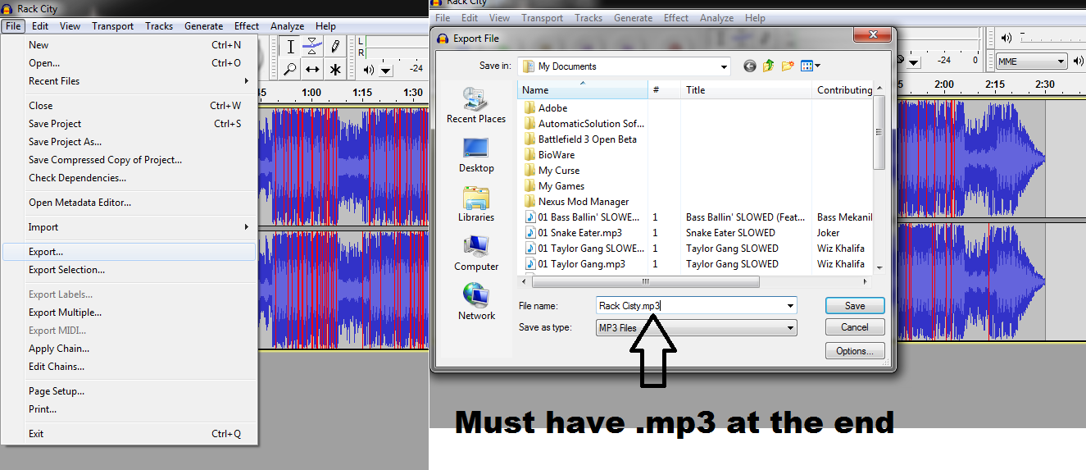Viewport: 1086px width, 470px height.
Task: Click the Up One Level folder icon
Action: tap(768, 66)
